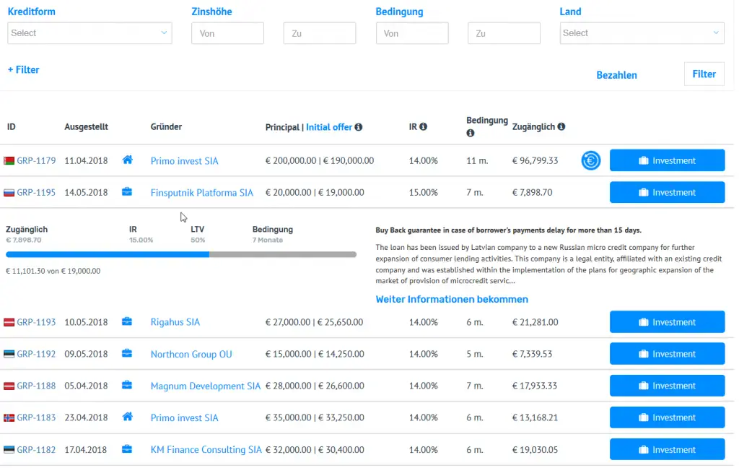Open Magnum Development SIA founder link

pyautogui.click(x=206, y=386)
